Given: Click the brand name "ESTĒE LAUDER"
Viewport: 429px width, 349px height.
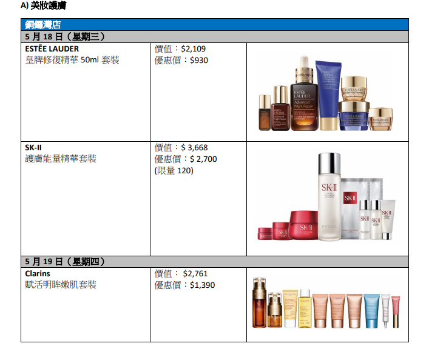Looking at the screenshot, I should 52,48.
